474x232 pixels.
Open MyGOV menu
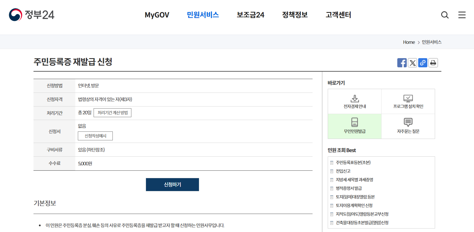(x=157, y=15)
